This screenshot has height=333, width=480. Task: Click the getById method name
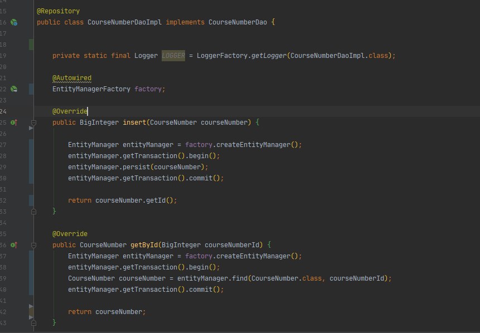point(144,245)
